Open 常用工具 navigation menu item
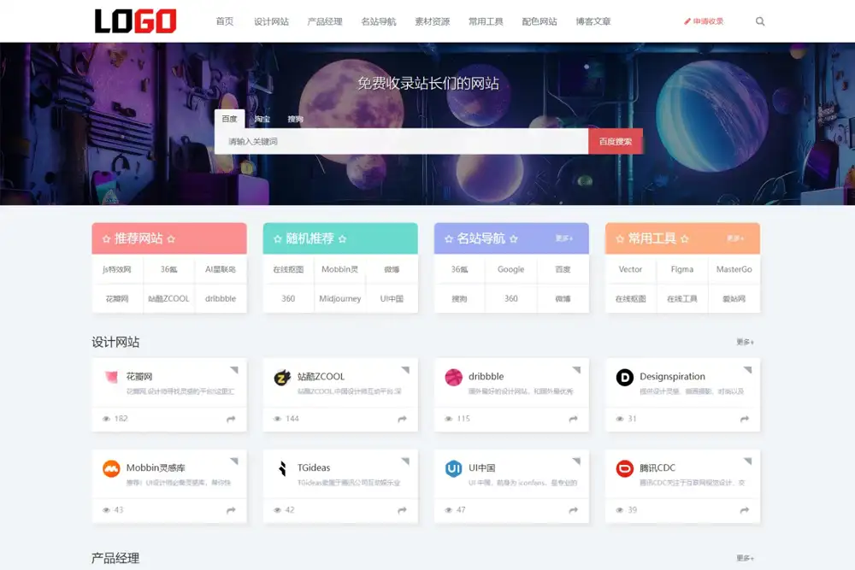The height and width of the screenshot is (570, 855). tap(486, 21)
